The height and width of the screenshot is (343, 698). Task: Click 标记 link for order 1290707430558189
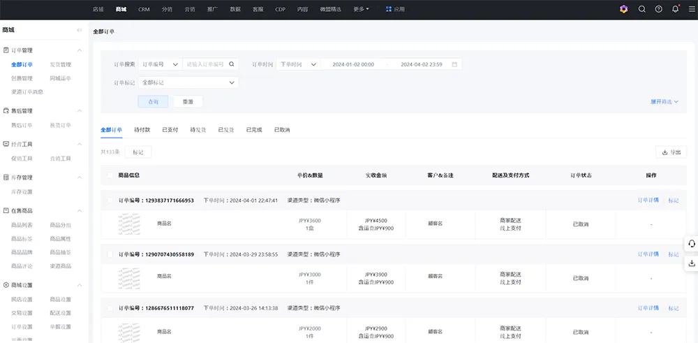(x=674, y=254)
